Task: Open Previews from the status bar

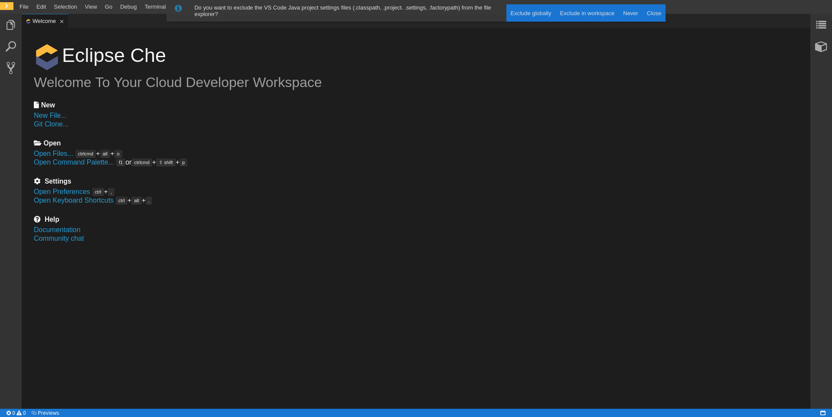Action: pyautogui.click(x=45, y=413)
